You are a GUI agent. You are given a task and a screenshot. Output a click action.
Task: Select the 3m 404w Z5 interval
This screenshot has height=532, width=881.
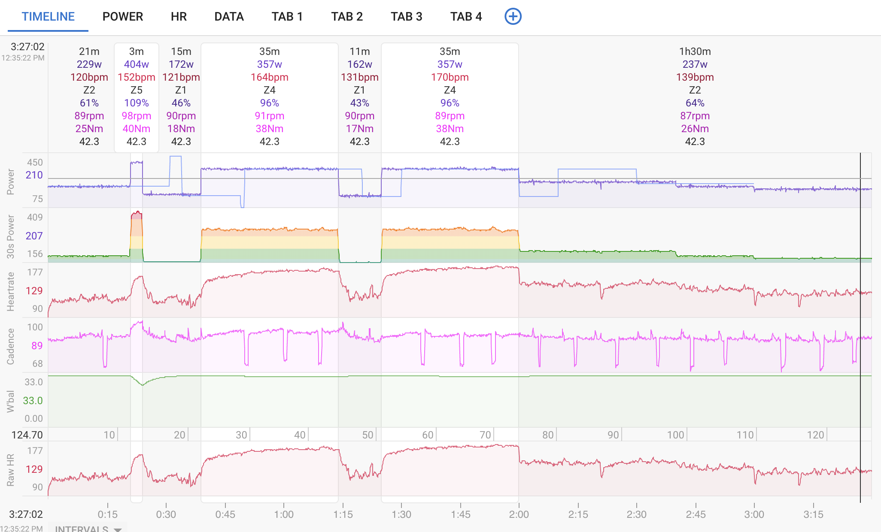coord(137,97)
